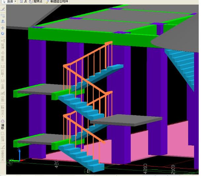This screenshot has width=203, height=178.
Task: Click the Z axis arrow of coordinate gizmo
Action: tap(19, 155)
